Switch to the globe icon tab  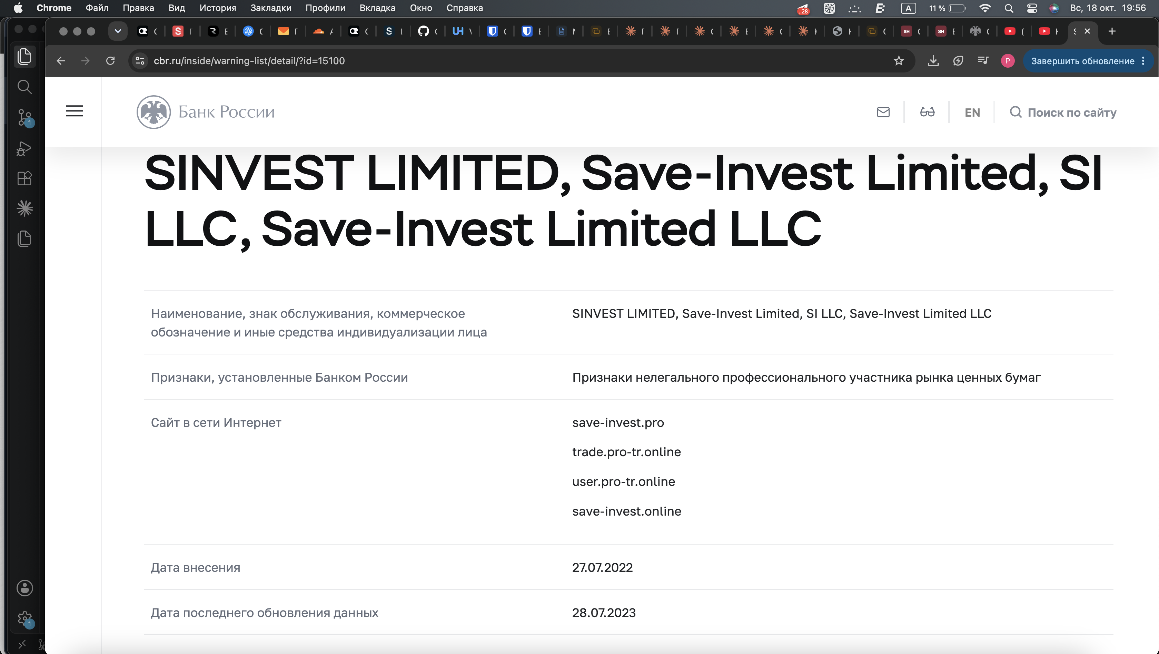(x=837, y=31)
